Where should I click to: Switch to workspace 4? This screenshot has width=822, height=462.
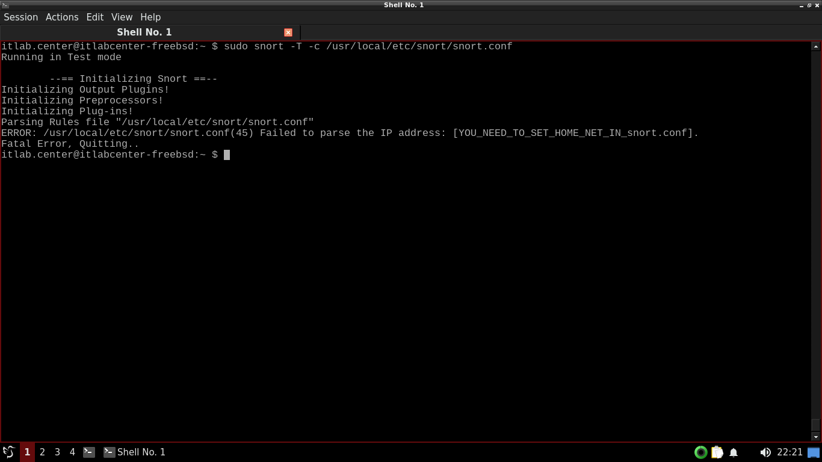[72, 452]
